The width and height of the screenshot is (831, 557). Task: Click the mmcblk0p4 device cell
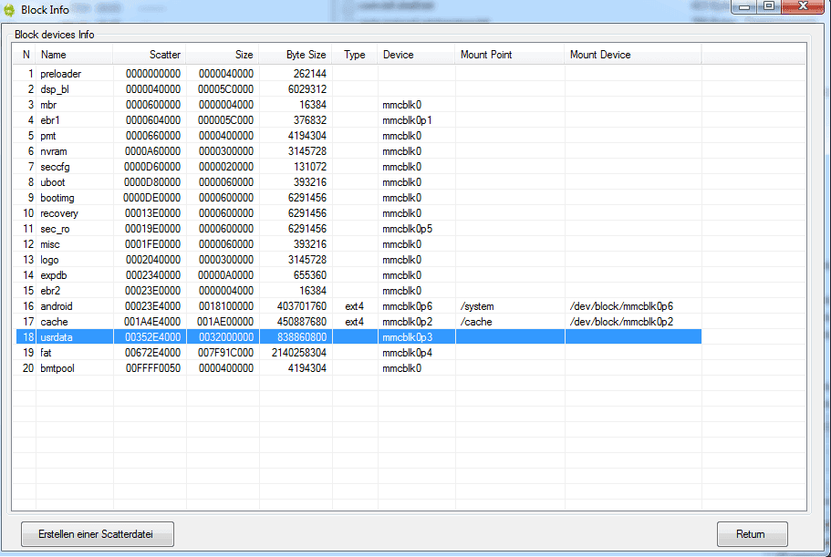(407, 353)
